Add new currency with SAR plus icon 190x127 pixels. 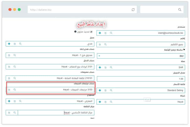click(100, 68)
